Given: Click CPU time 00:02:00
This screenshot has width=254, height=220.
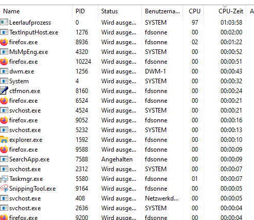Looking at the screenshot, I should coord(231,32).
